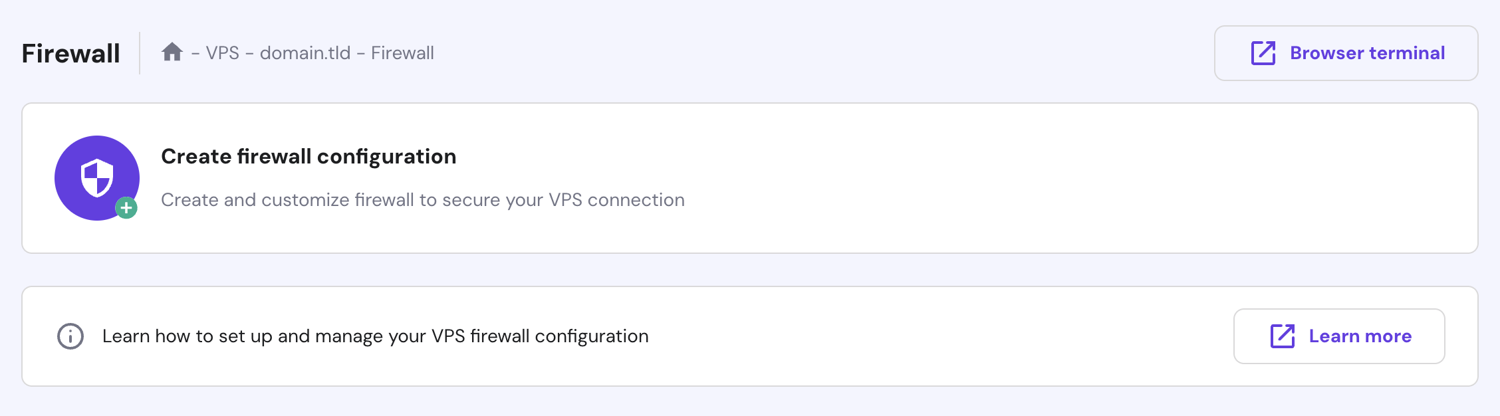The width and height of the screenshot is (1500, 416).
Task: Click the external-link icon beside Browser terminal
Action: [1263, 53]
